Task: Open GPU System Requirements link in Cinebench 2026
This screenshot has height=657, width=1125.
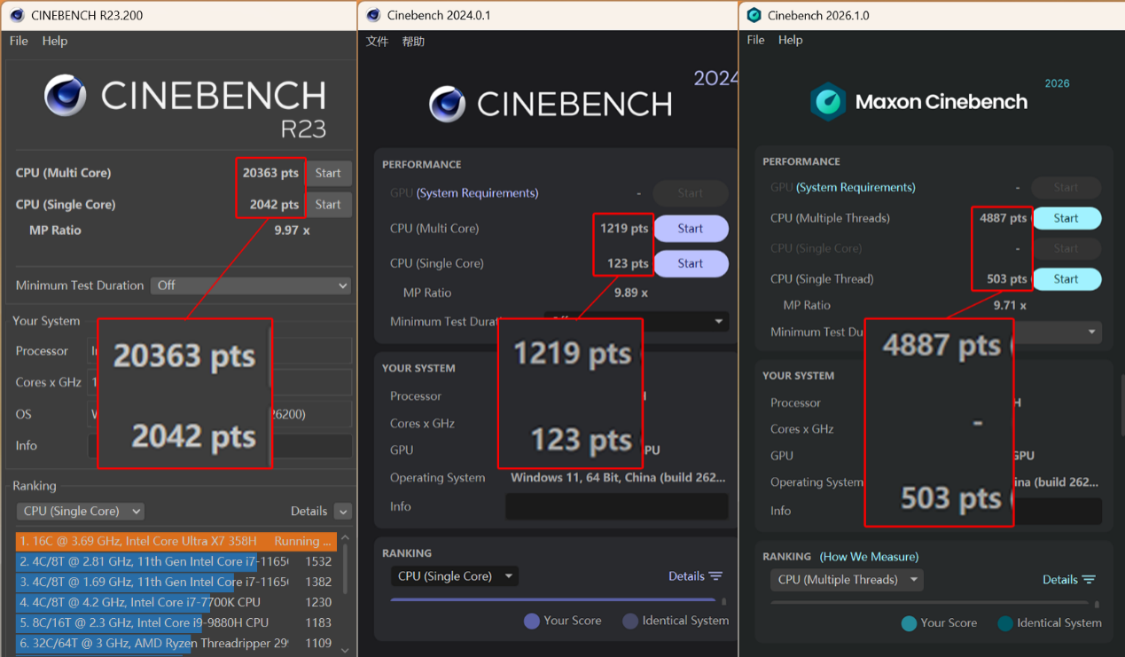Action: click(x=855, y=187)
